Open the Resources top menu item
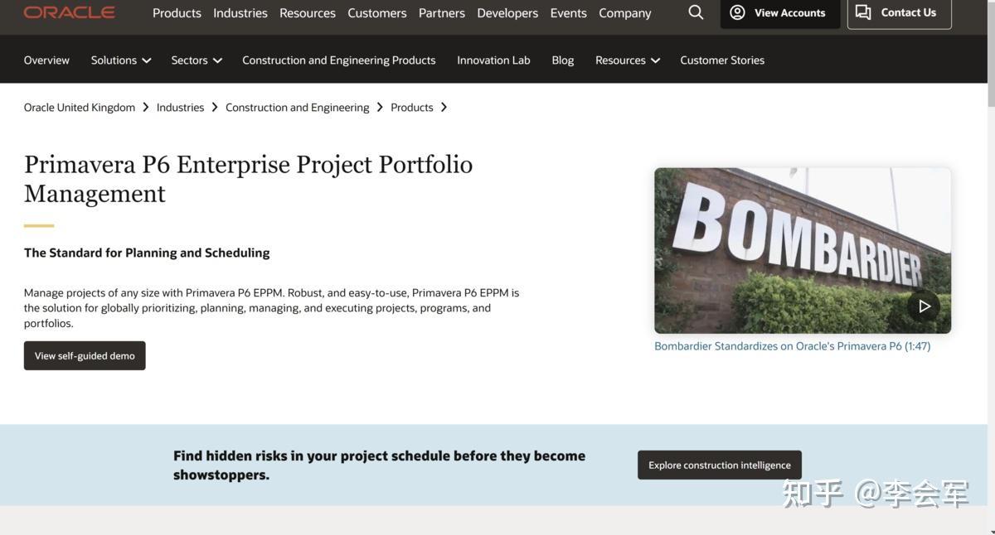The width and height of the screenshot is (995, 535). pos(308,13)
